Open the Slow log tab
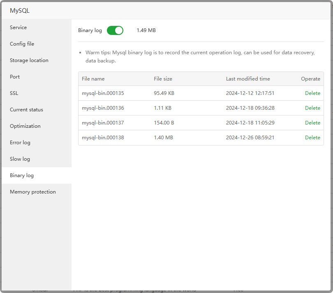The image size is (333, 293). tap(20, 159)
